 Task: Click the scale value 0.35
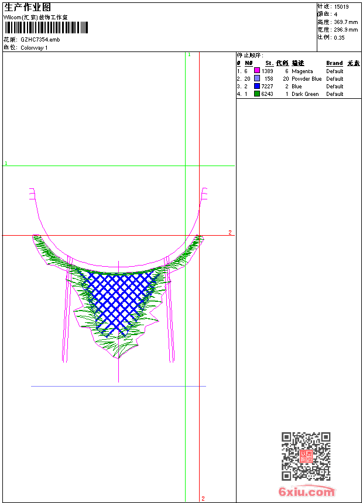coord(339,37)
